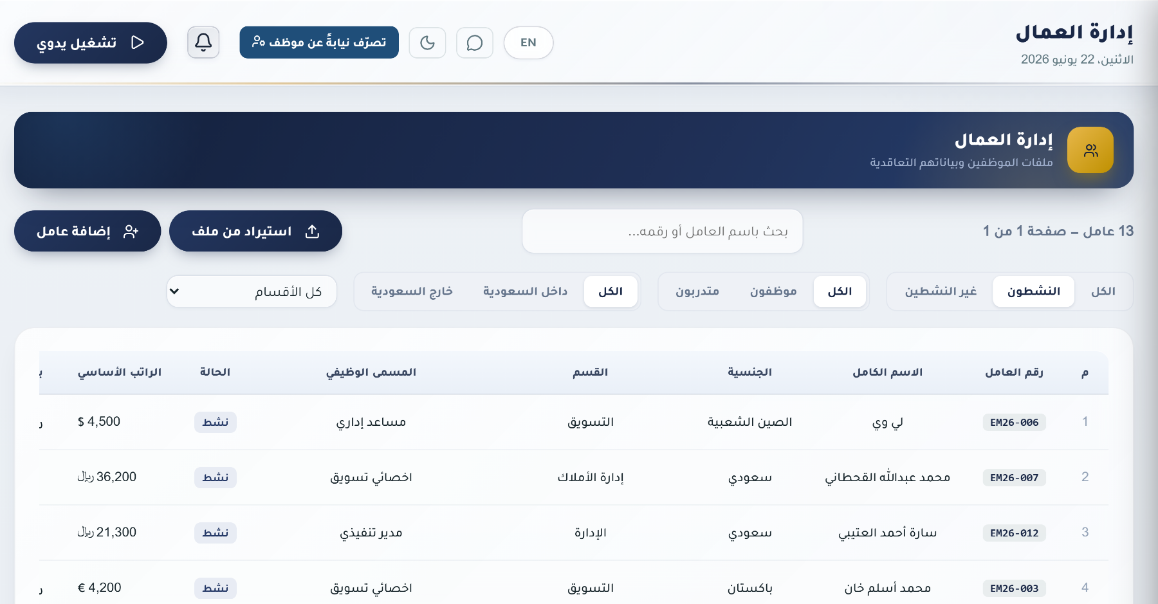Click worker ID EM26-007
The height and width of the screenshot is (604, 1158).
[x=1014, y=478]
